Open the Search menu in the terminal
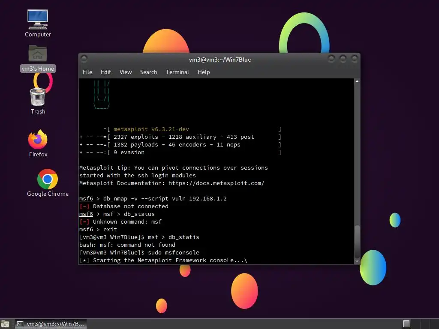This screenshot has width=439, height=329. 148,72
